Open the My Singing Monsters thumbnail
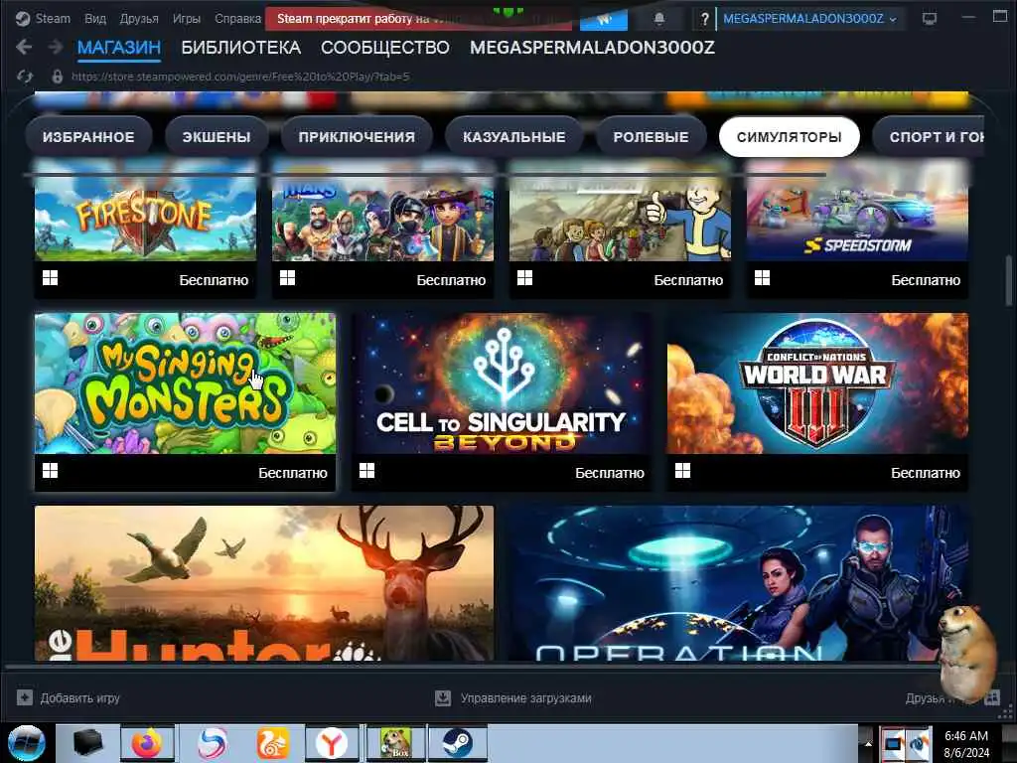1017x763 pixels. click(186, 383)
